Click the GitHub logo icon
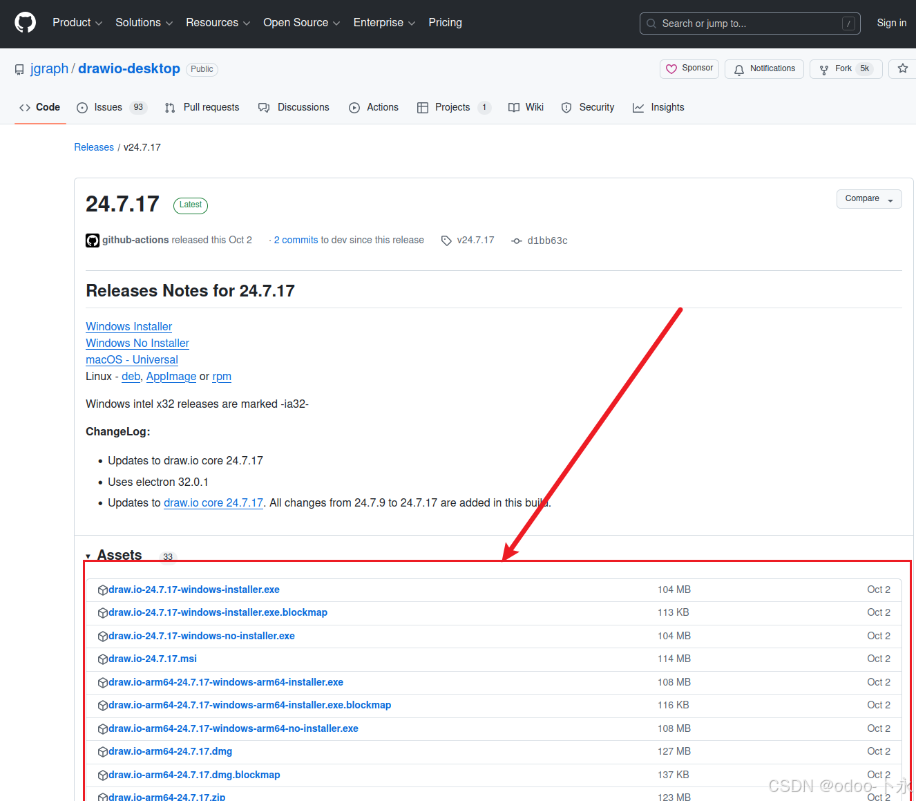The width and height of the screenshot is (916, 801). 26,23
